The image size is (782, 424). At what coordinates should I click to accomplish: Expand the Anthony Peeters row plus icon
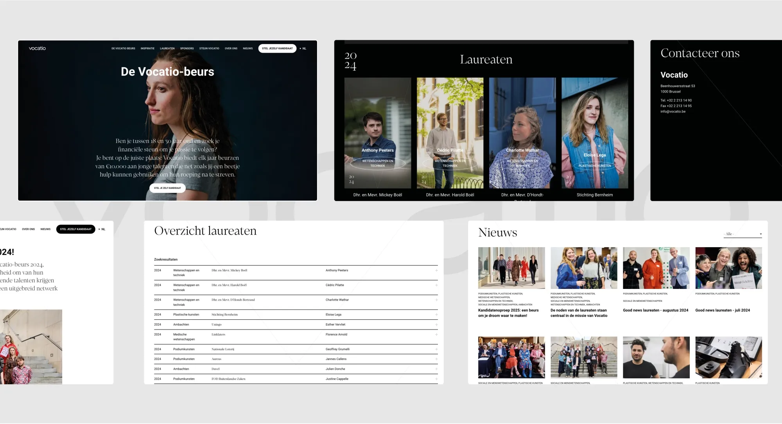click(x=436, y=271)
